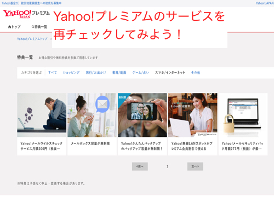Open the couple selfie phone thumbnail
Image resolution: width=274 pixels, height=197 pixels.
(142, 115)
